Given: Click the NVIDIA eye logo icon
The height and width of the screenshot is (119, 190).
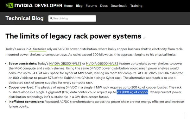Looking at the screenshot, I should [x=9, y=5].
